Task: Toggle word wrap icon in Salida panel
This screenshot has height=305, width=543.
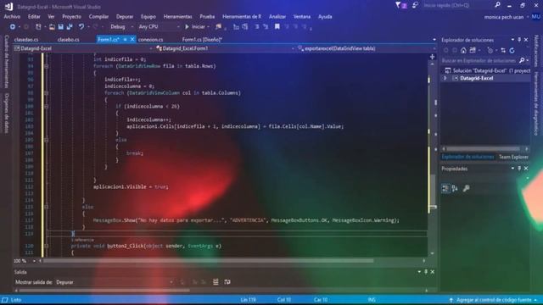Action: pyautogui.click(x=227, y=282)
